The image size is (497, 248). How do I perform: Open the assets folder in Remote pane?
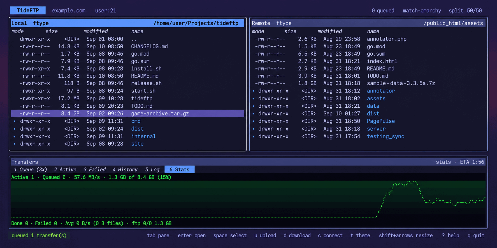pyautogui.click(x=368, y=98)
